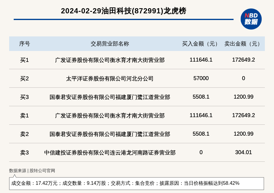Click the 成交金额 summary note box
The image size is (274, 193).
click(x=136, y=183)
